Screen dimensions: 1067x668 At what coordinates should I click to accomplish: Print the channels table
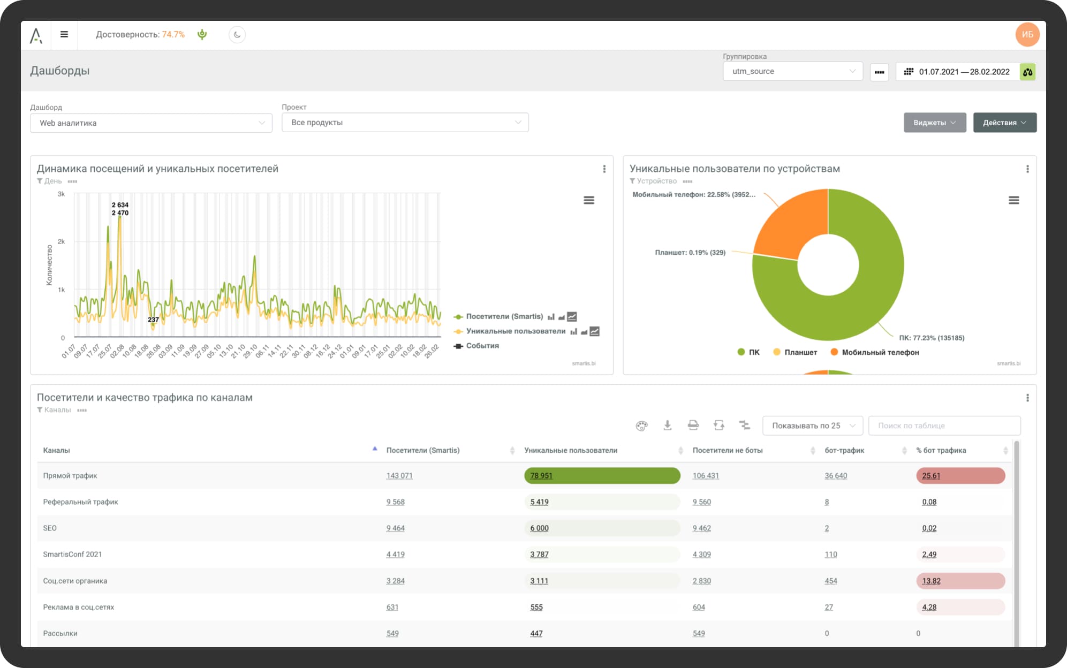click(693, 425)
